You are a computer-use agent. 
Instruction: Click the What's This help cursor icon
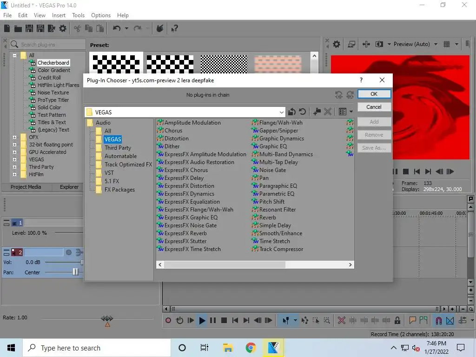click(175, 28)
